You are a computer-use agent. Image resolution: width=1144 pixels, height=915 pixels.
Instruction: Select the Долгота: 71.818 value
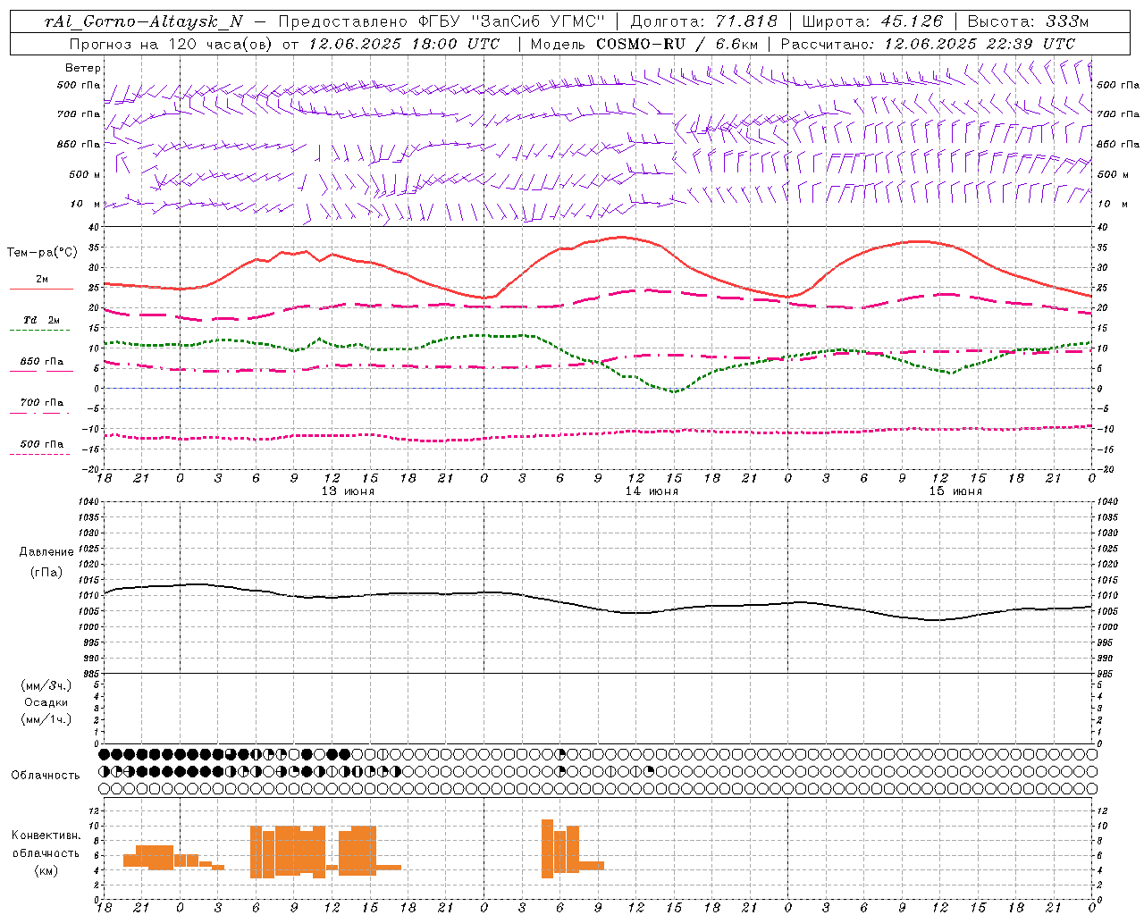(704, 21)
